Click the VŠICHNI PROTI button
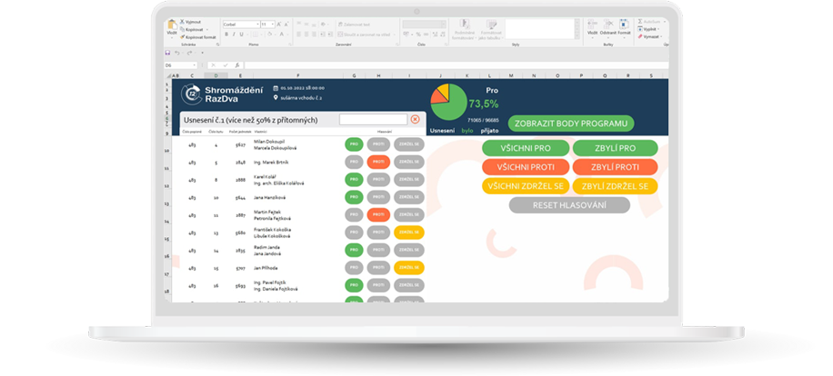Viewport: 833px width, 376px height. point(526,167)
